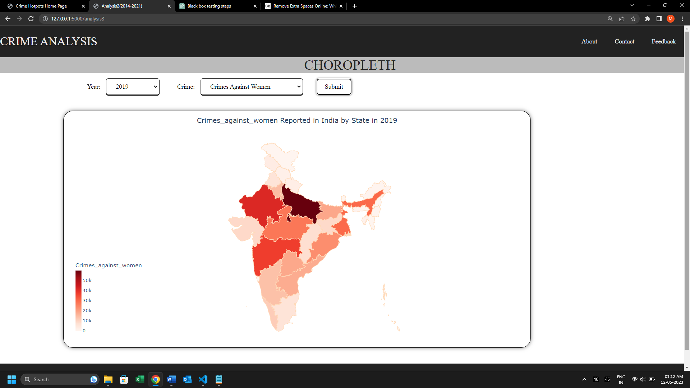The image size is (690, 388).
Task: Click the browser reload button
Action: pos(31,19)
